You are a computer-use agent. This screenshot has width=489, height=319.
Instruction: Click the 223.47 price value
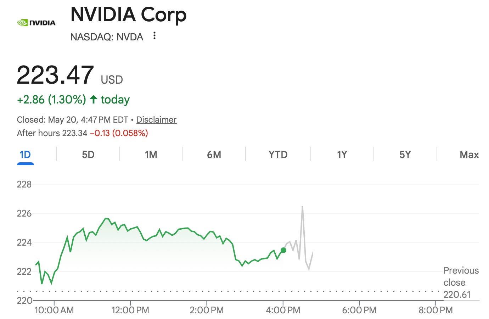[55, 75]
